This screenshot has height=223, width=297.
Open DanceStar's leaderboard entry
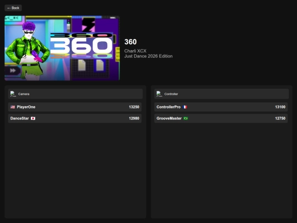point(75,118)
